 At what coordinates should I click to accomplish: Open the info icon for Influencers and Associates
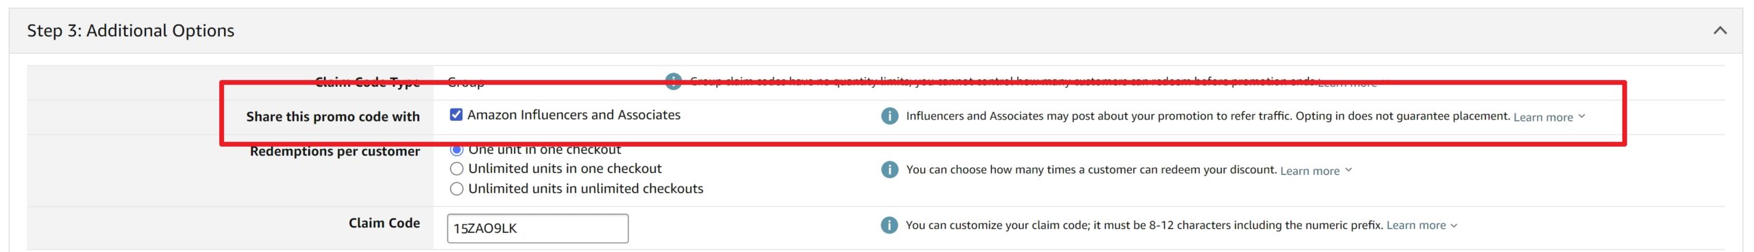click(x=889, y=116)
